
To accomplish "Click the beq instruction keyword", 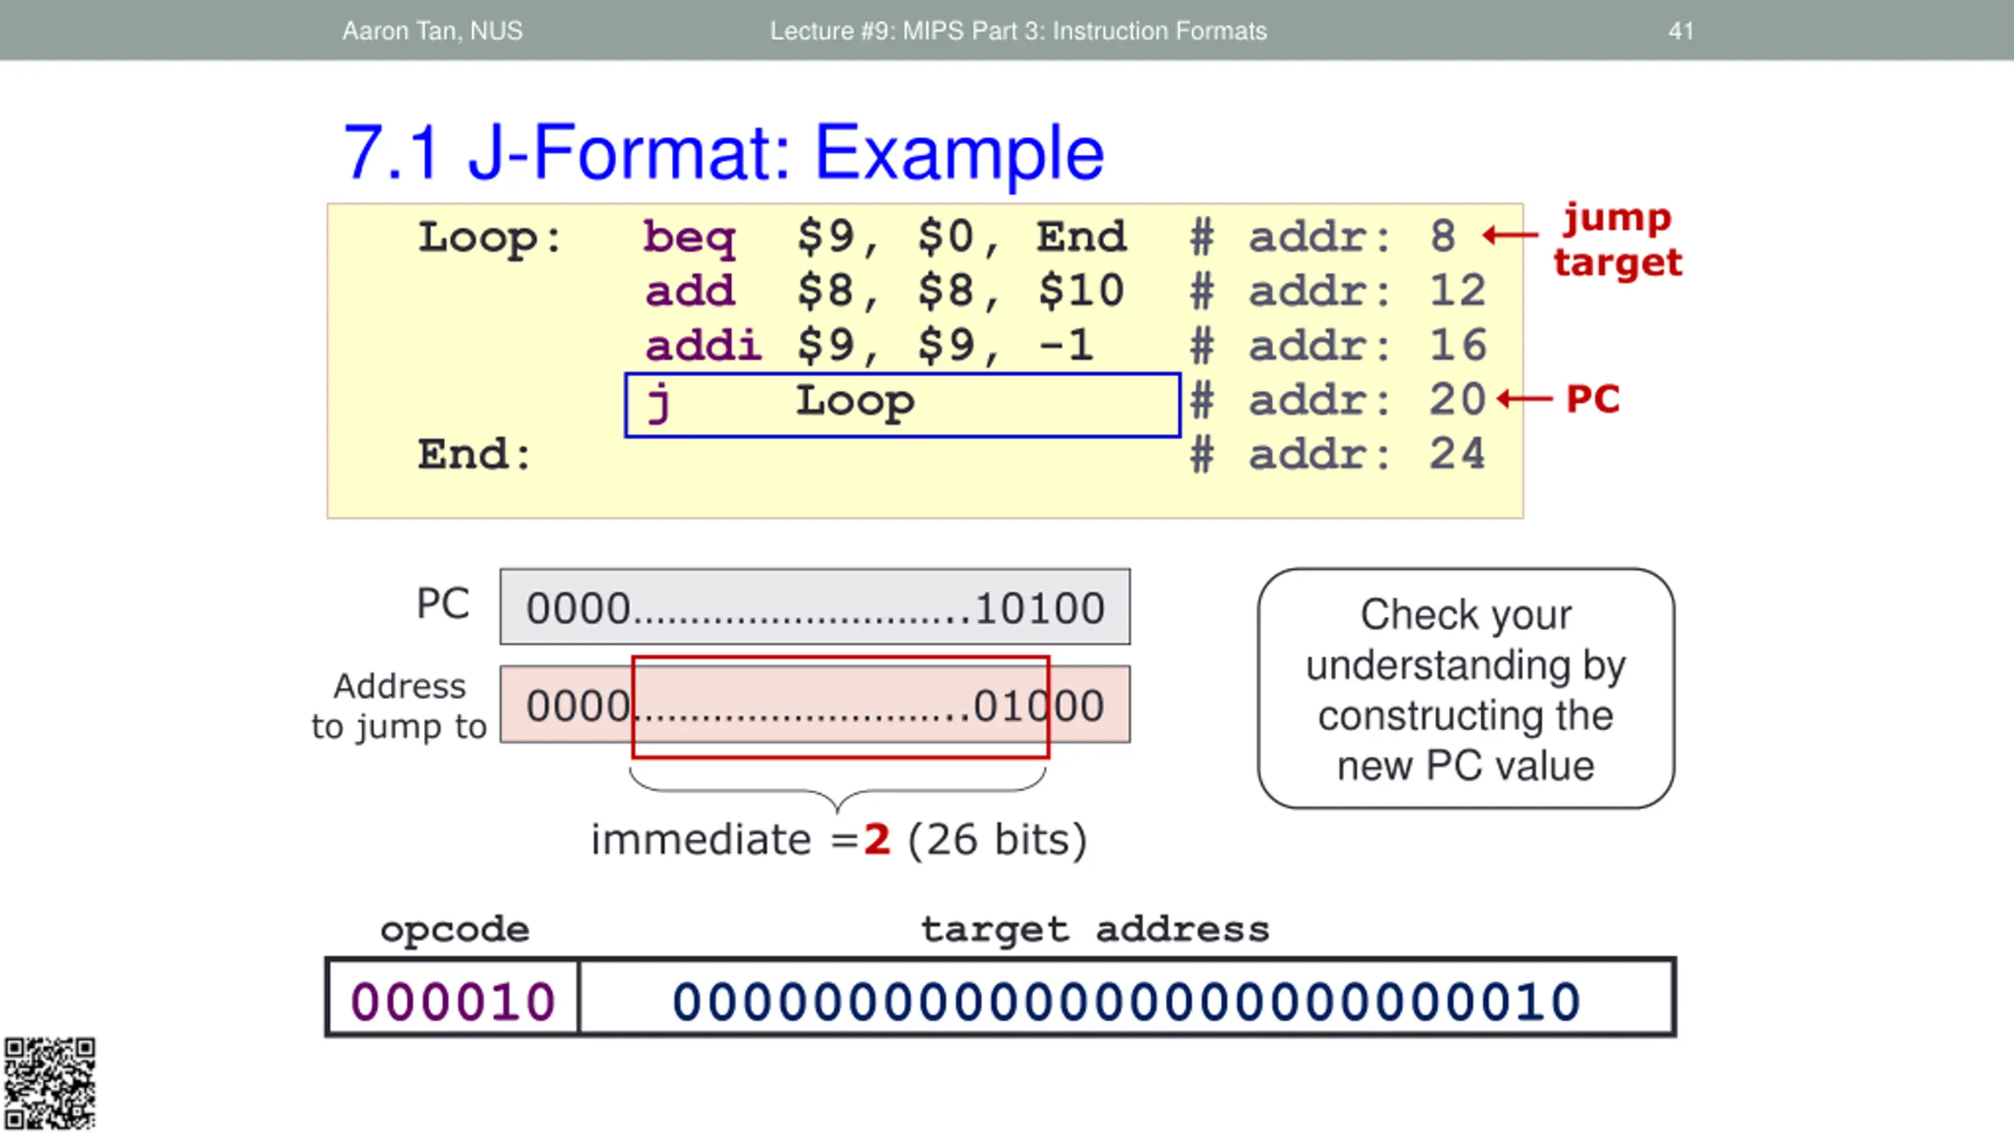I will (x=689, y=238).
